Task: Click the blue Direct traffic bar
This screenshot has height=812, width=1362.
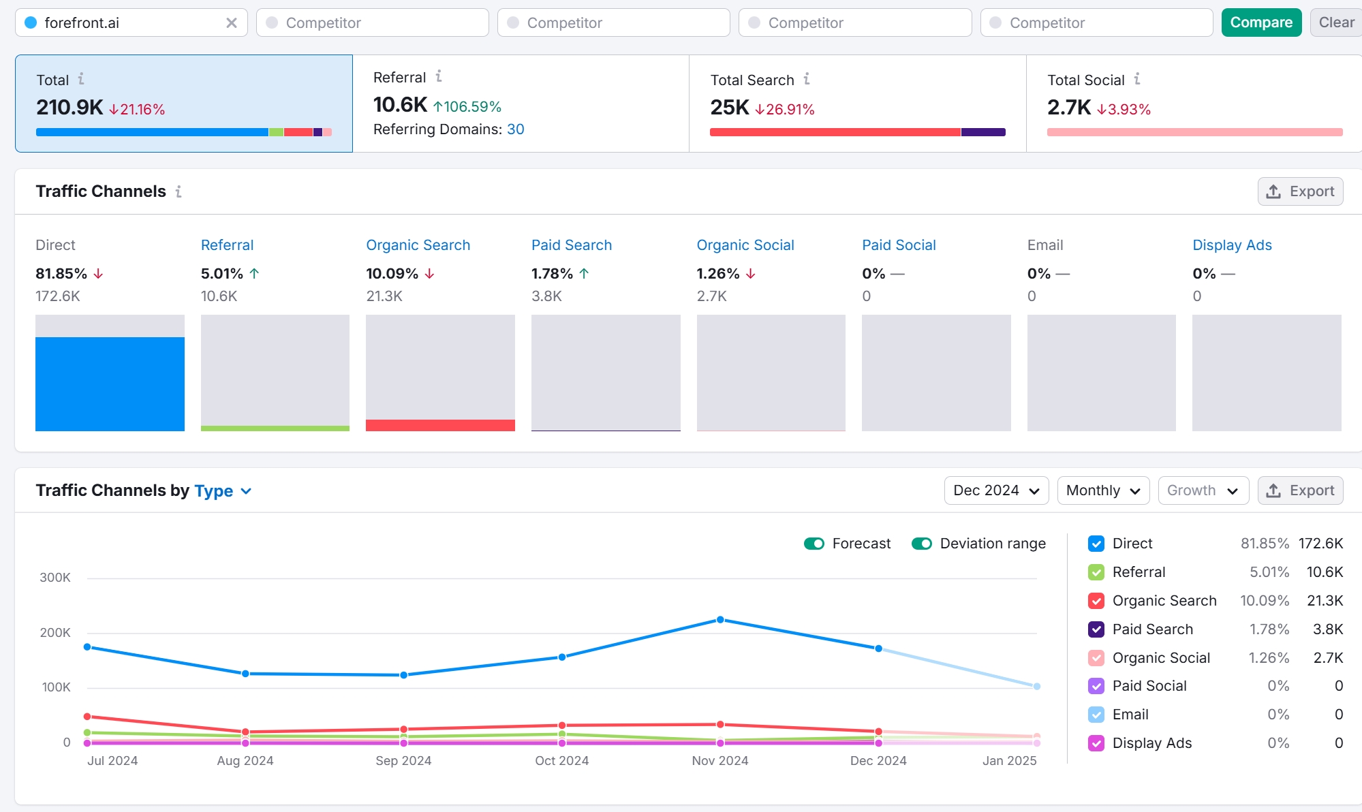Action: pyautogui.click(x=110, y=384)
